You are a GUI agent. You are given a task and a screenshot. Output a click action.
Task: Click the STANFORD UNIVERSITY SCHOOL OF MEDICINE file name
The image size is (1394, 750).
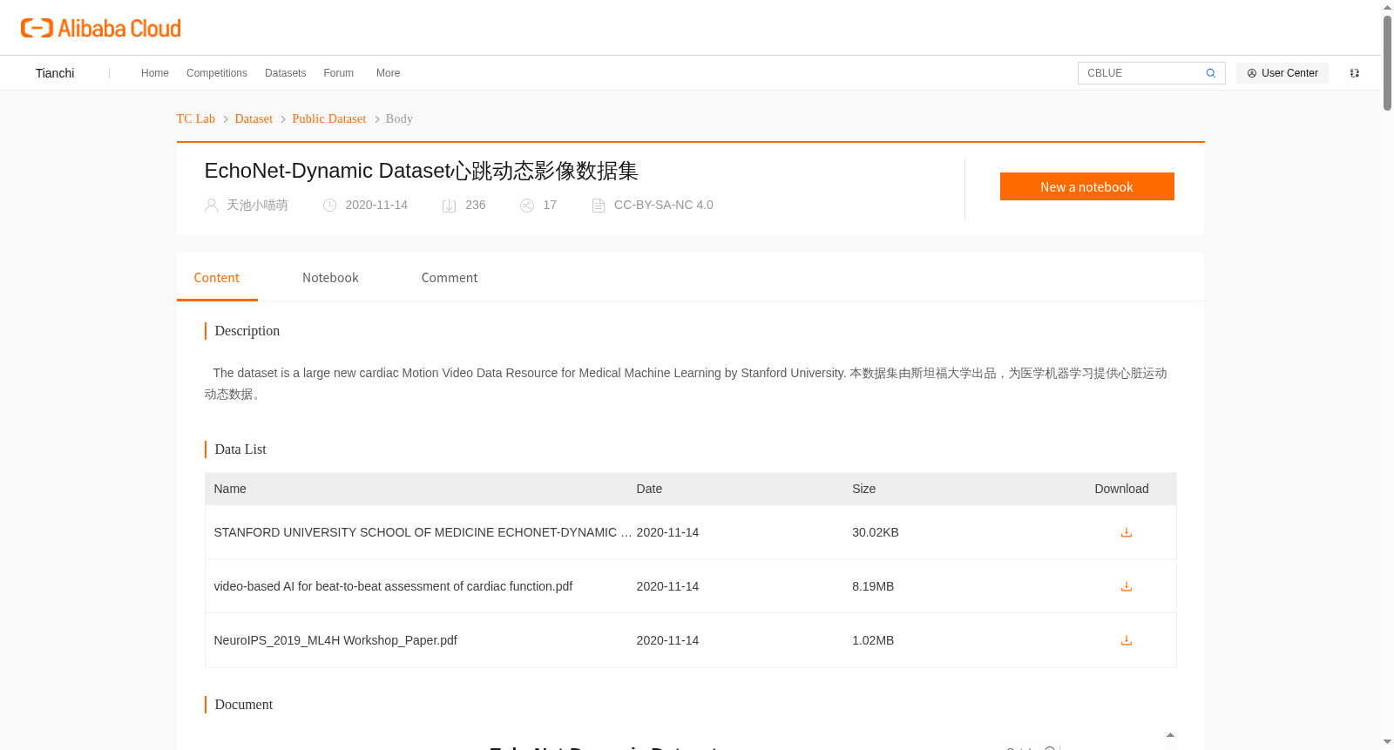coord(423,532)
